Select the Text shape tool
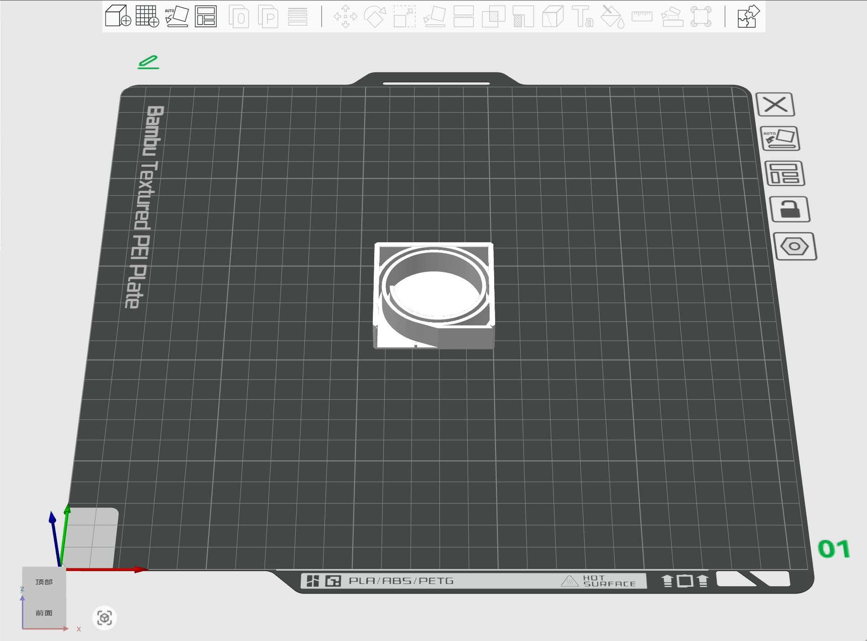 (582, 17)
